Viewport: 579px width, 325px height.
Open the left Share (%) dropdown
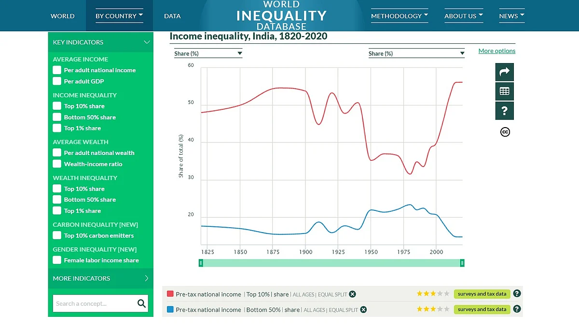(208, 53)
